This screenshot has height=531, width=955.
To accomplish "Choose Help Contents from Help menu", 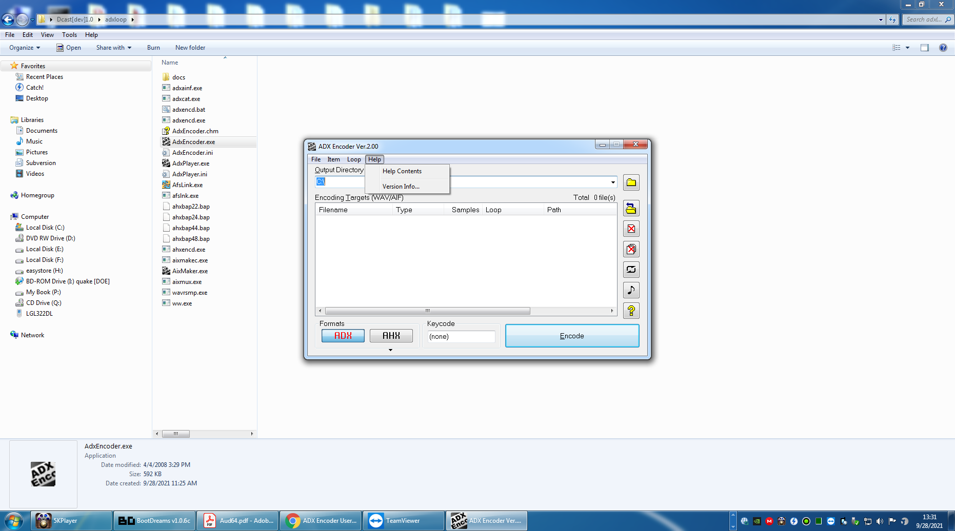I will tap(402, 171).
